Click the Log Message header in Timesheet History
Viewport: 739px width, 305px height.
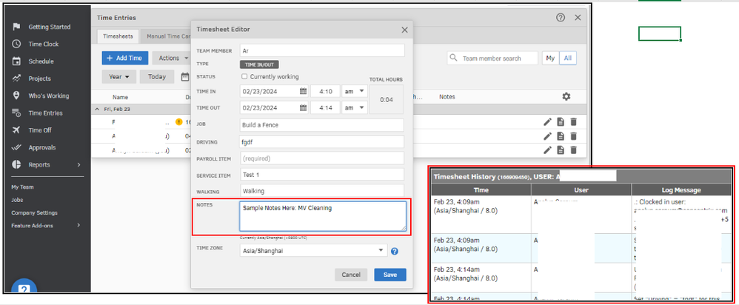coord(681,190)
